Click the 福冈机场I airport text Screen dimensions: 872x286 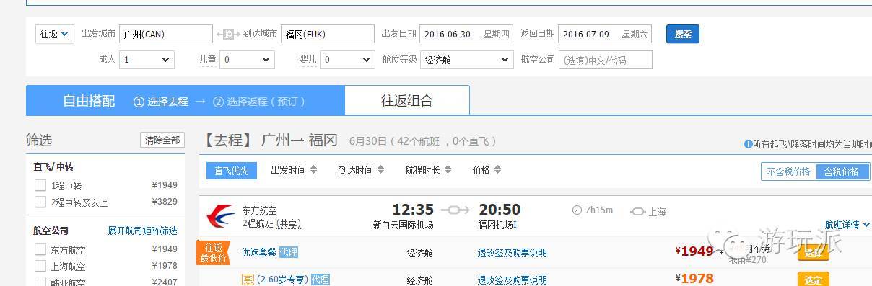coord(497,225)
